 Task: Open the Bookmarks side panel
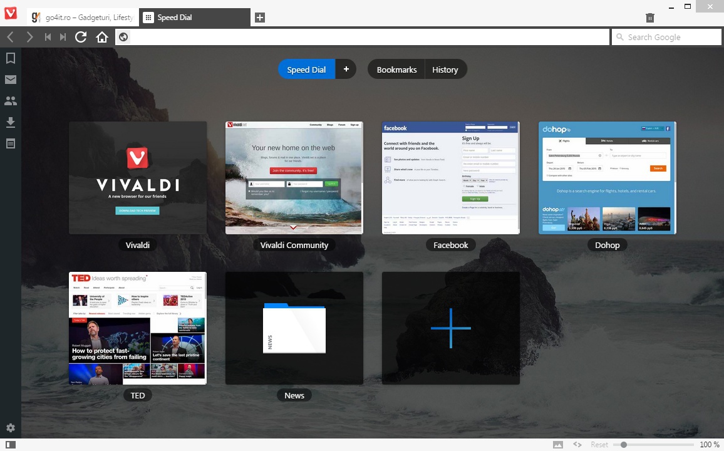click(10, 58)
